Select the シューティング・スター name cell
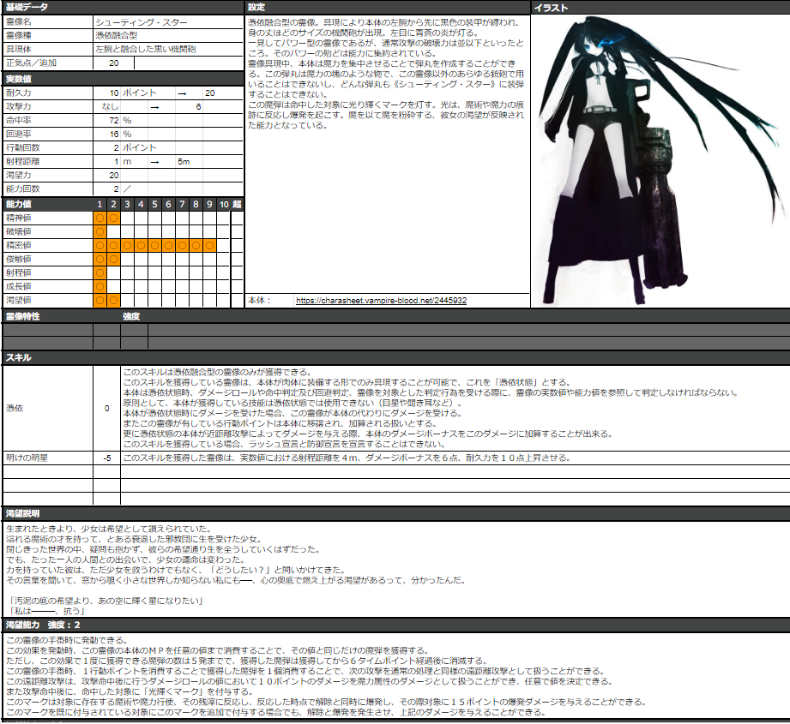This screenshot has width=790, height=724. point(168,22)
